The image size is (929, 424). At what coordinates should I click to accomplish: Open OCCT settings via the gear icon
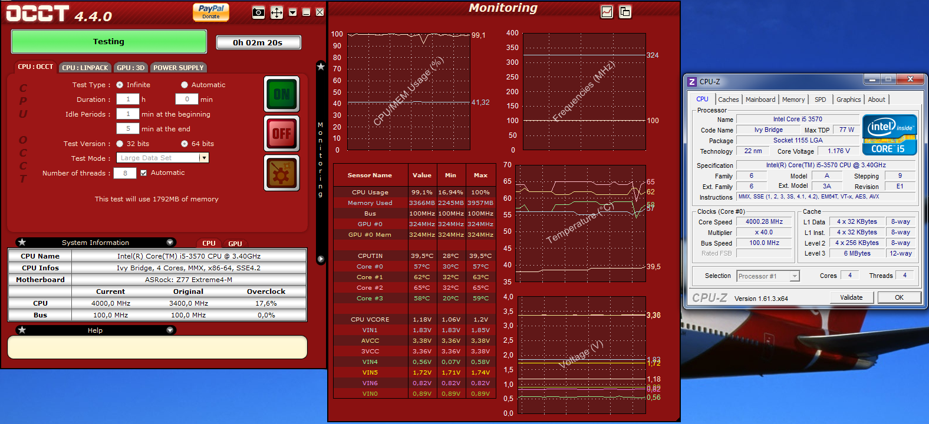click(282, 173)
